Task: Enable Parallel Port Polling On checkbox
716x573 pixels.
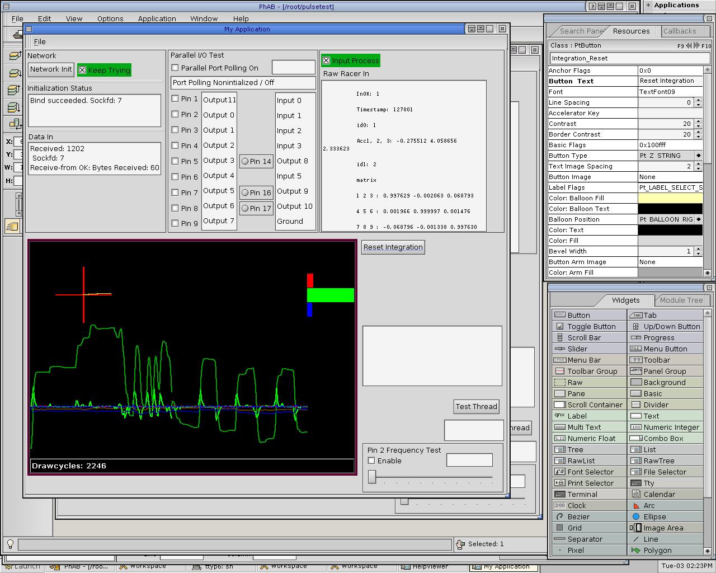Action: [175, 68]
